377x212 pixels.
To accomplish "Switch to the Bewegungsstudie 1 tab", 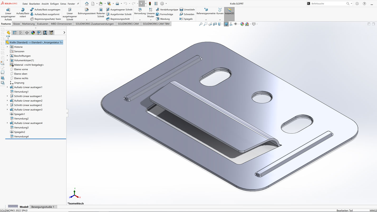I will point(43,207).
